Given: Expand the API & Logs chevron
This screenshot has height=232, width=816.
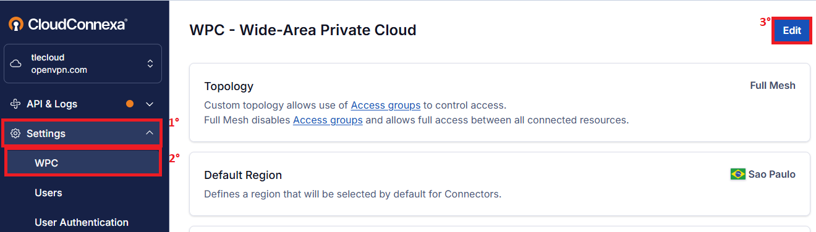Looking at the screenshot, I should click(x=149, y=104).
